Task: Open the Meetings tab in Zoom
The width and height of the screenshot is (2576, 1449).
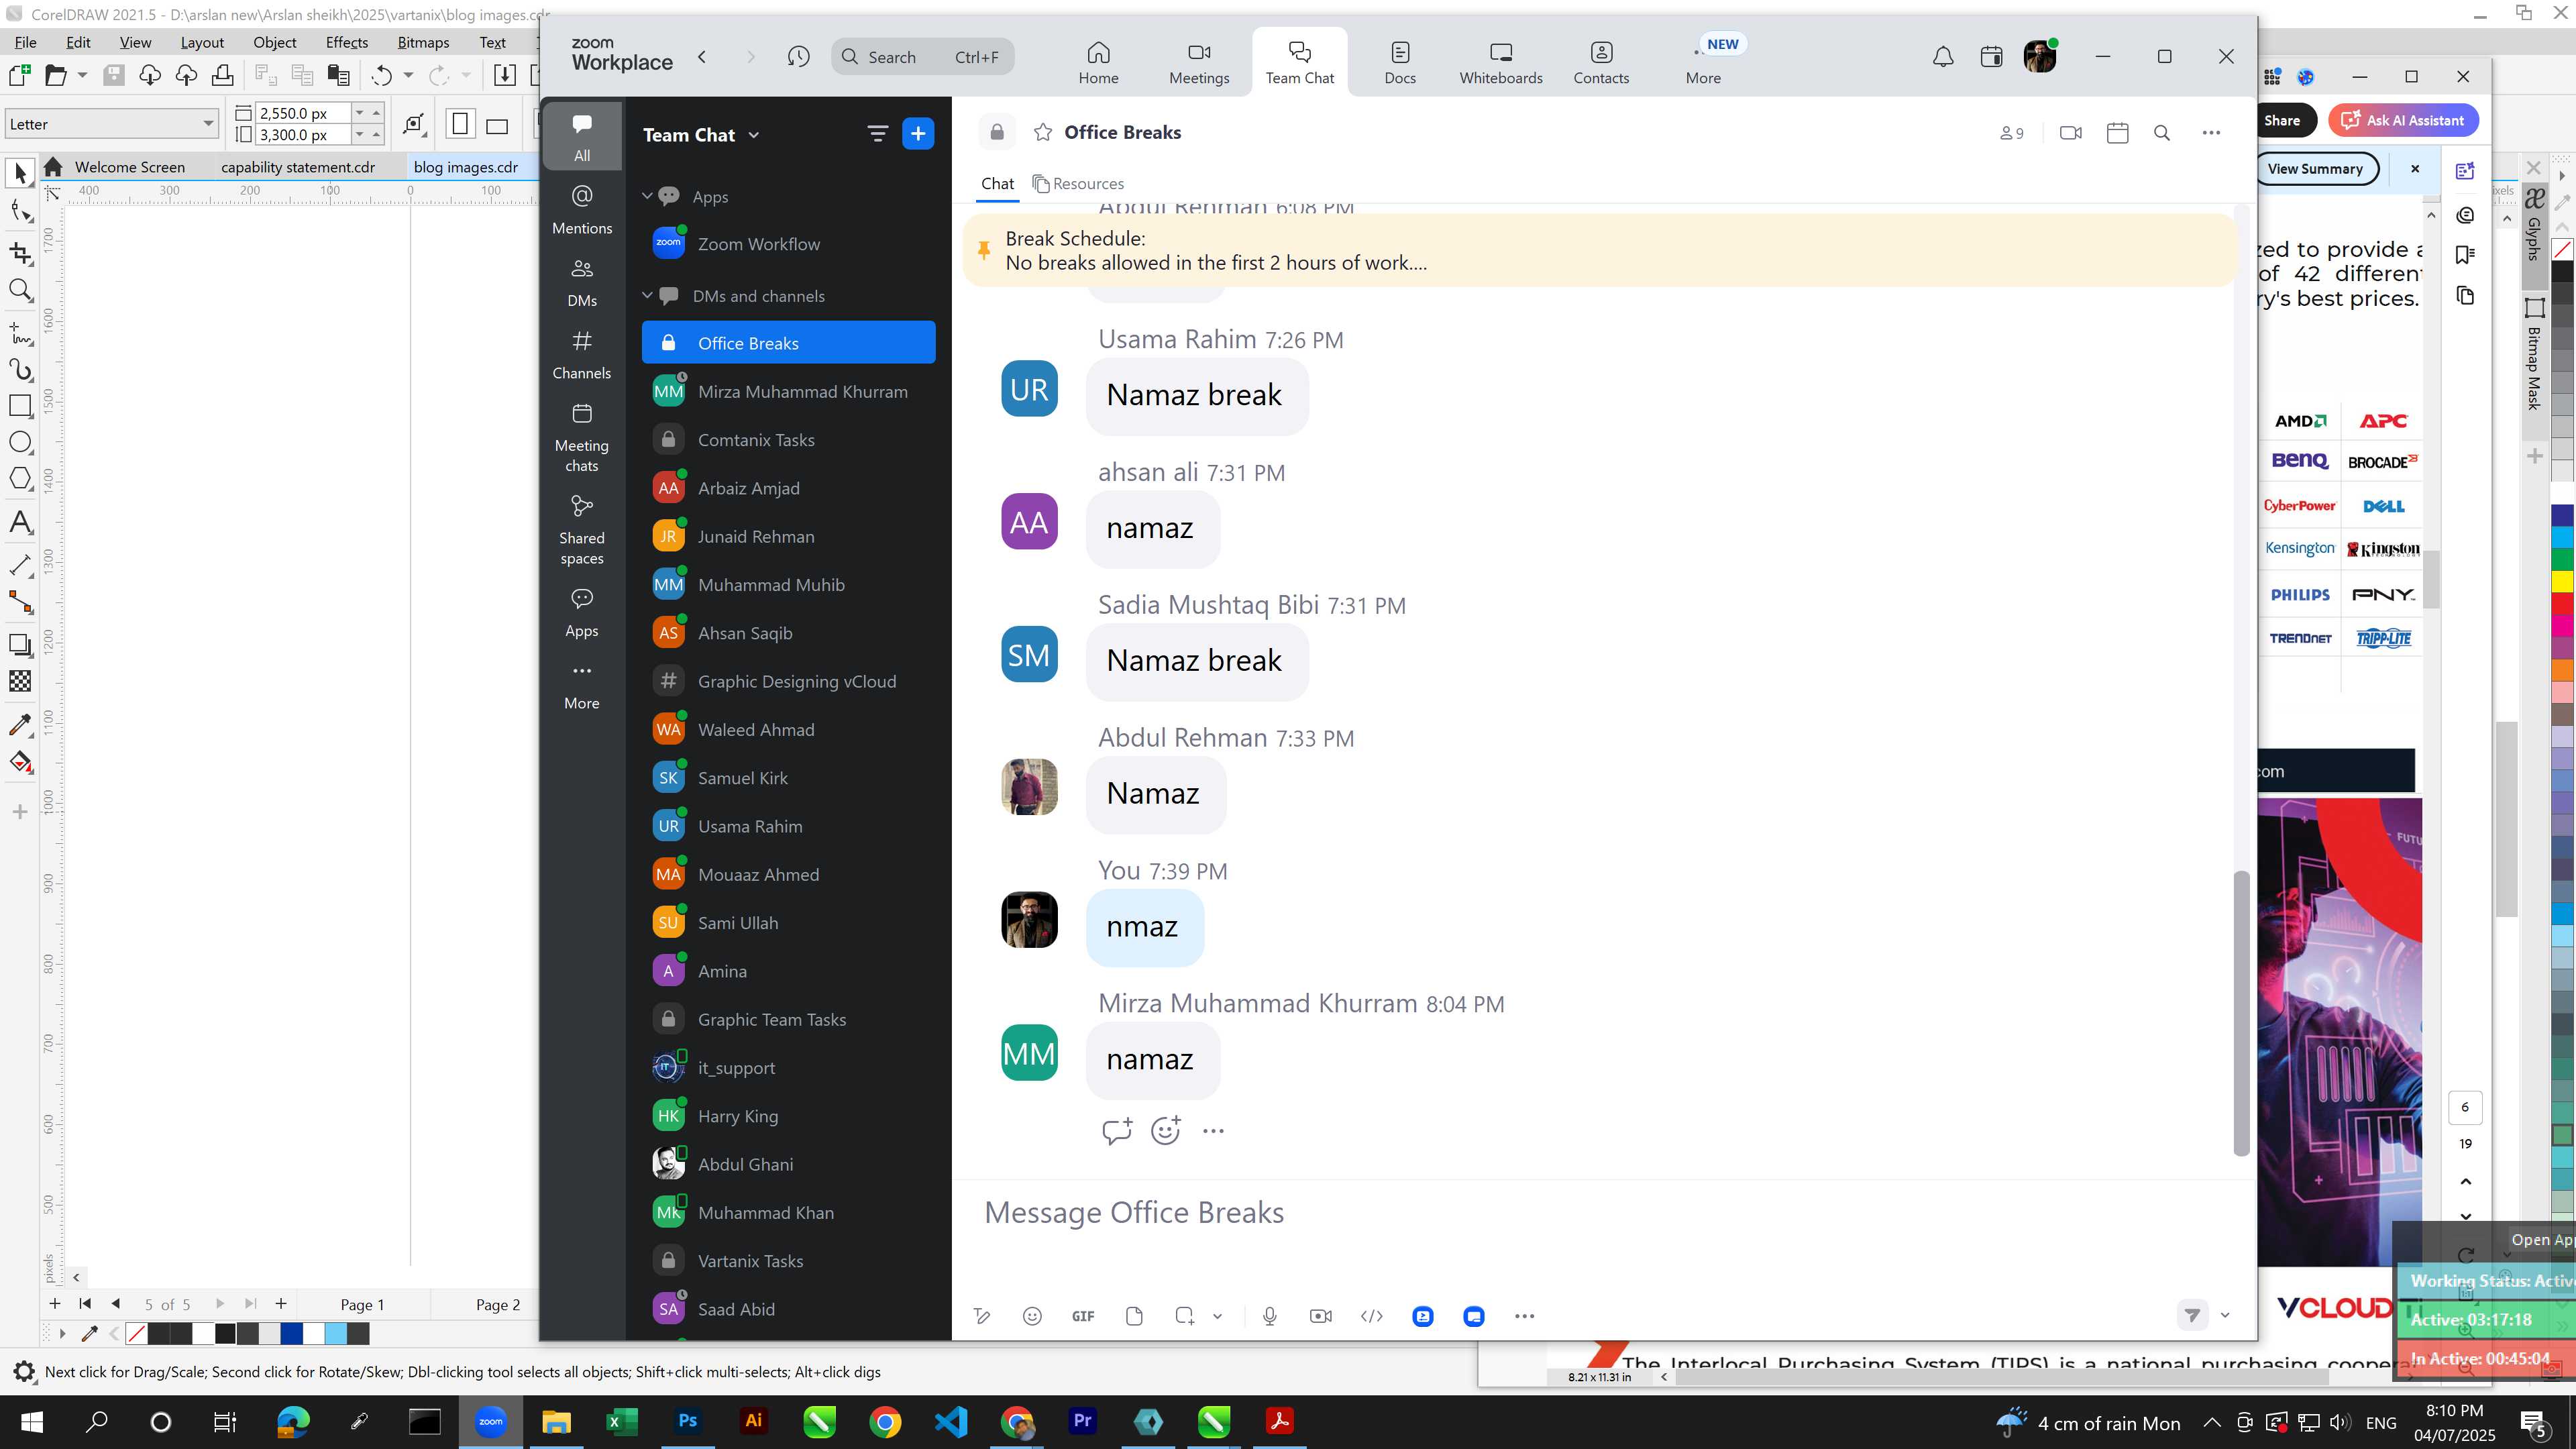Action: [x=1199, y=62]
